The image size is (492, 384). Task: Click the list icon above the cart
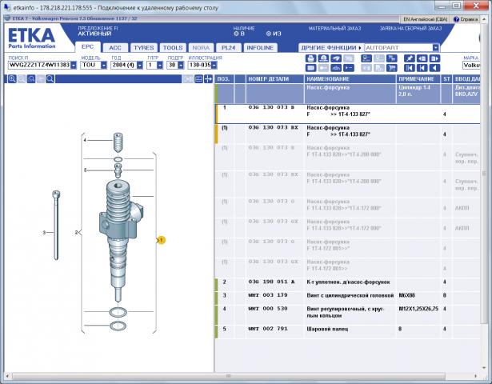[392, 58]
